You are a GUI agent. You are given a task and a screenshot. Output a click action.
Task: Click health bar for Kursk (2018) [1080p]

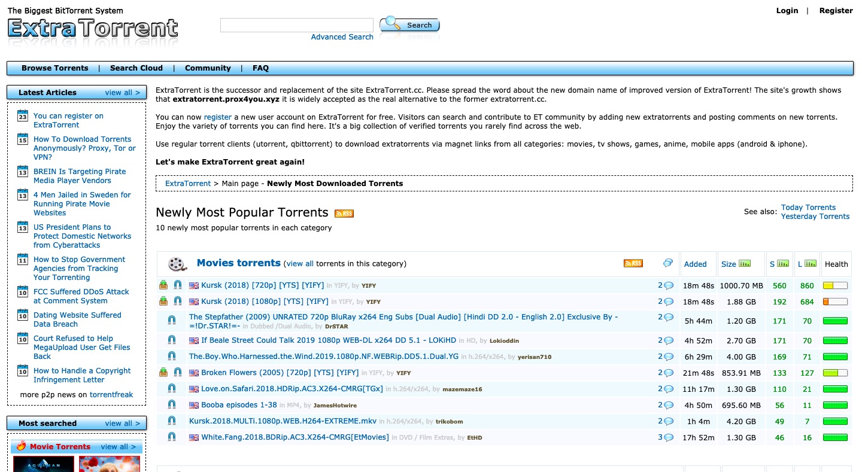pos(835,302)
